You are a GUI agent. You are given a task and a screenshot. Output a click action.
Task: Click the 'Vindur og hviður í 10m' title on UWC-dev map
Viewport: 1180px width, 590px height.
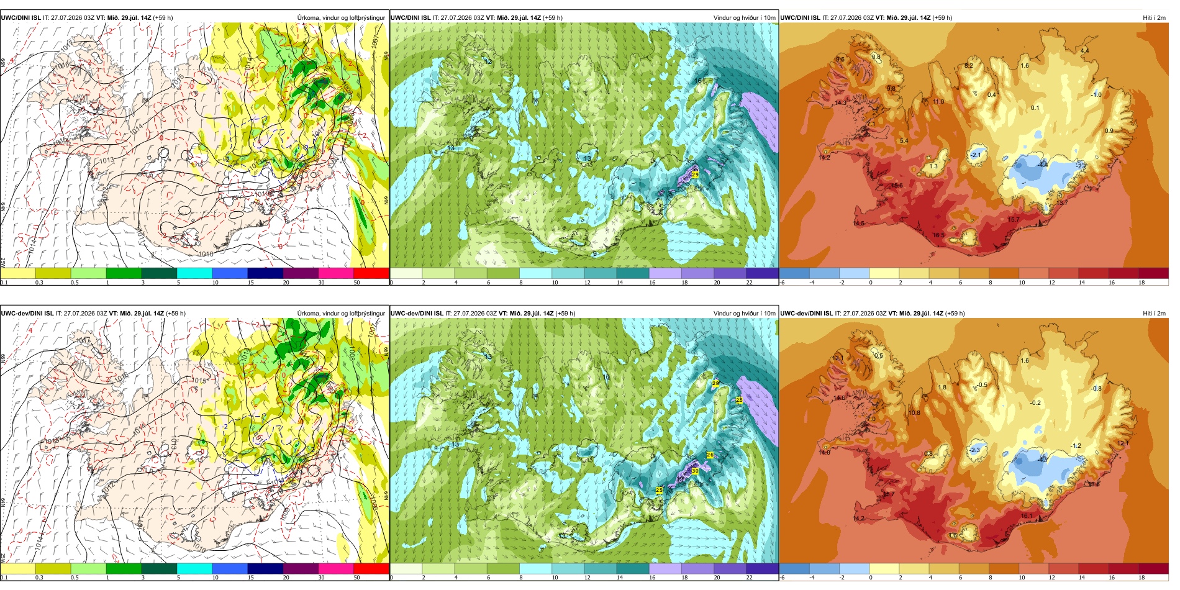point(745,314)
